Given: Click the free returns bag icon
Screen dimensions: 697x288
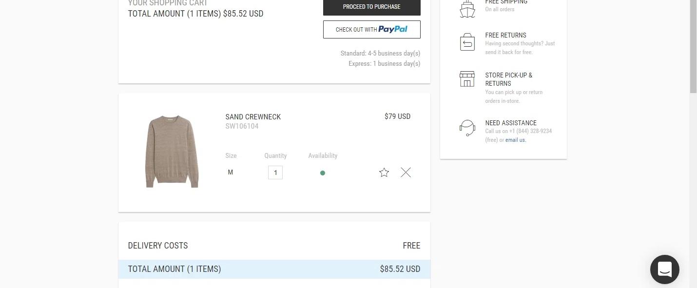Looking at the screenshot, I should click(x=467, y=42).
